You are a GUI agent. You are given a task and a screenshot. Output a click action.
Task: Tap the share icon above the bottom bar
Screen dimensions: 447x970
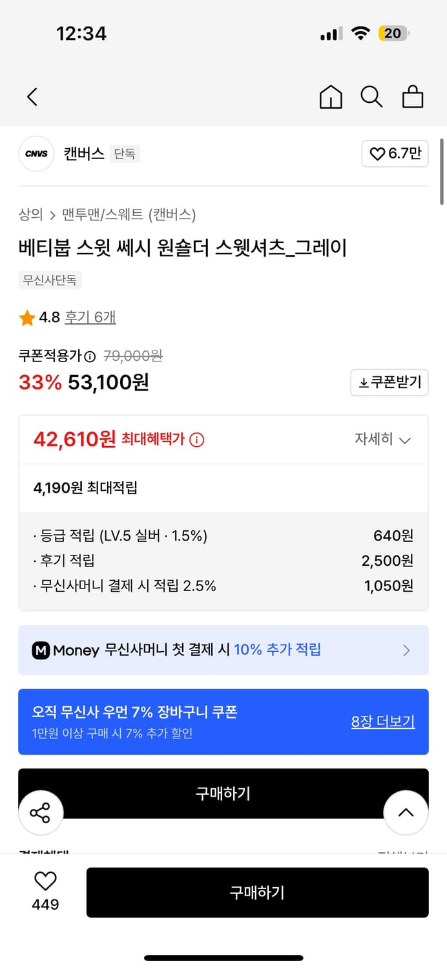pos(41,812)
